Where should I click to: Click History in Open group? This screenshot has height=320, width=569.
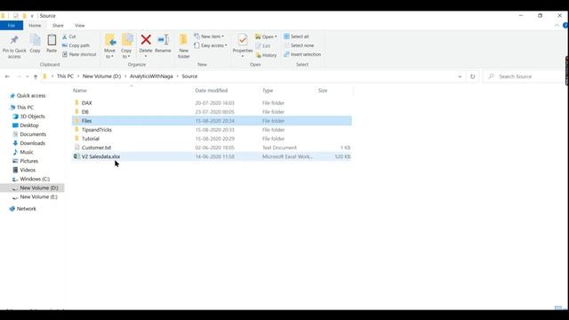point(267,55)
